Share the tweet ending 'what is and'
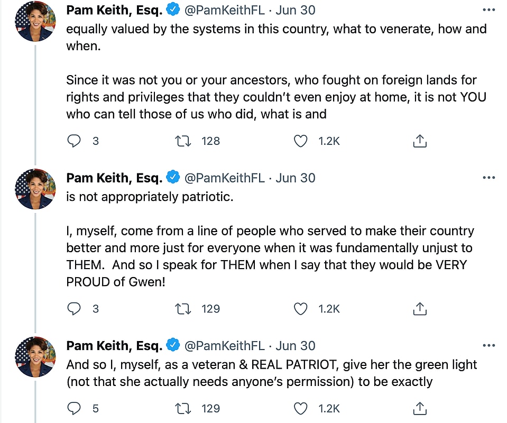 tap(419, 141)
